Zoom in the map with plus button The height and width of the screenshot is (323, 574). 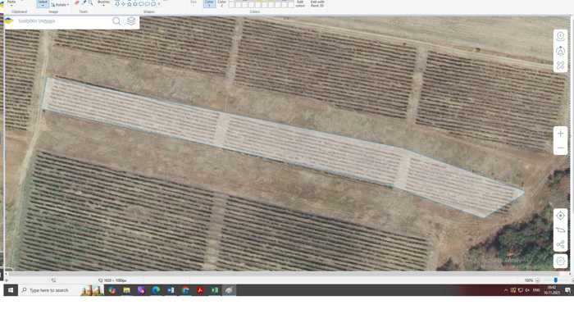tap(560, 134)
